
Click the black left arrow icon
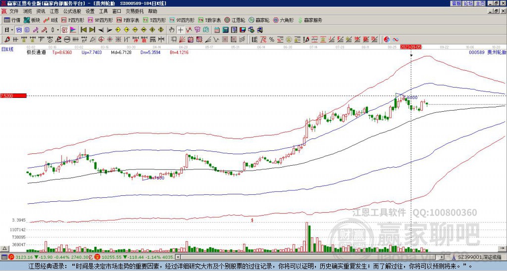pos(101,30)
